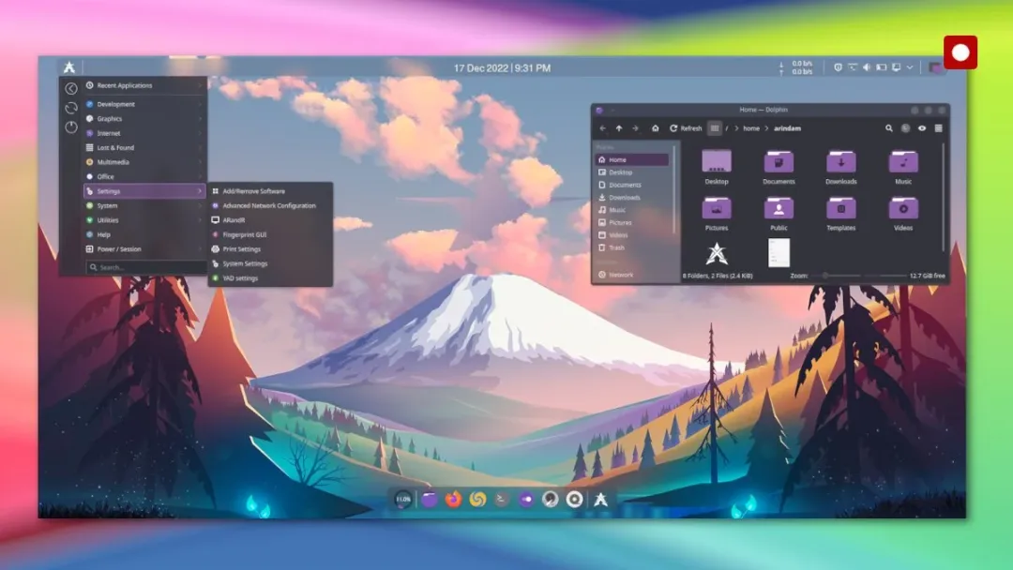
Task: Select the Public folder in Dolphin
Action: click(779, 215)
